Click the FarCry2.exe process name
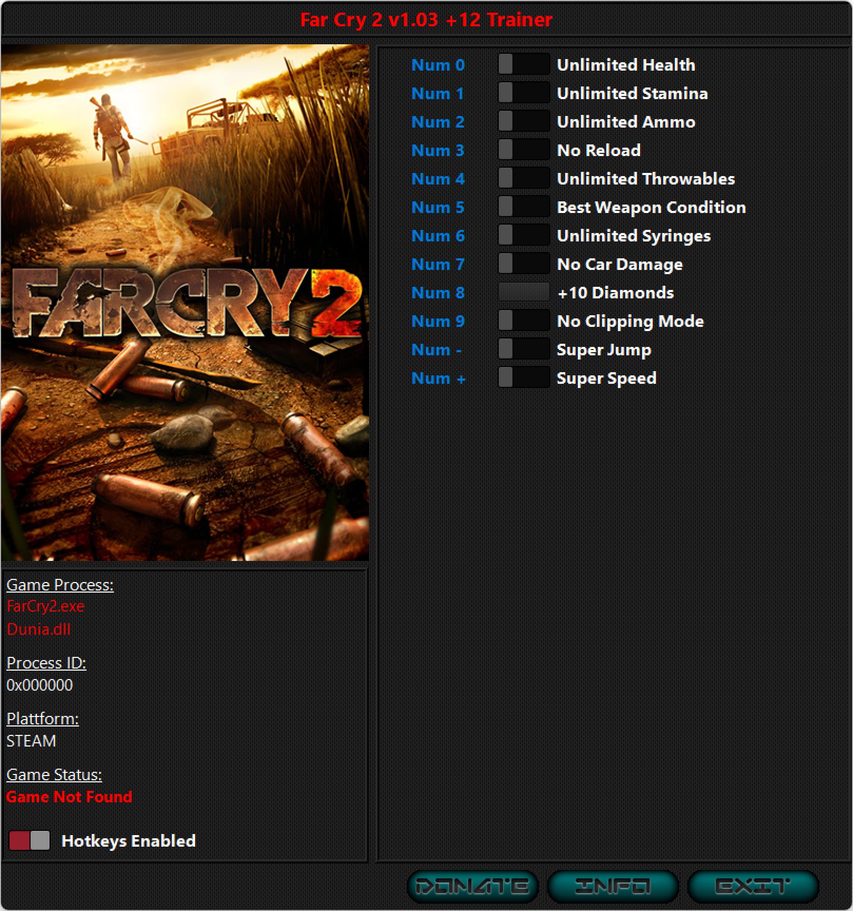This screenshot has height=911, width=853. [x=45, y=606]
